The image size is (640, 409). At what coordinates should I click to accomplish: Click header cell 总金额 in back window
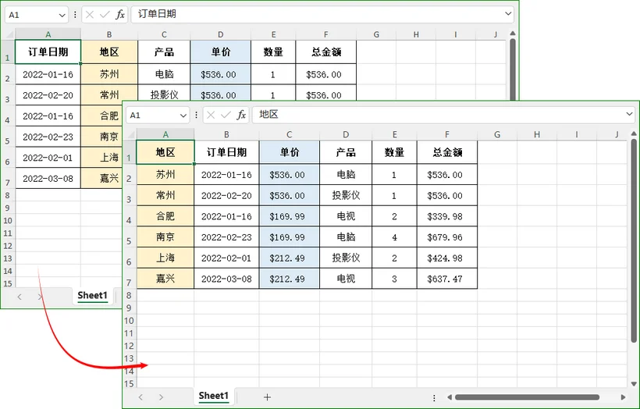point(325,52)
